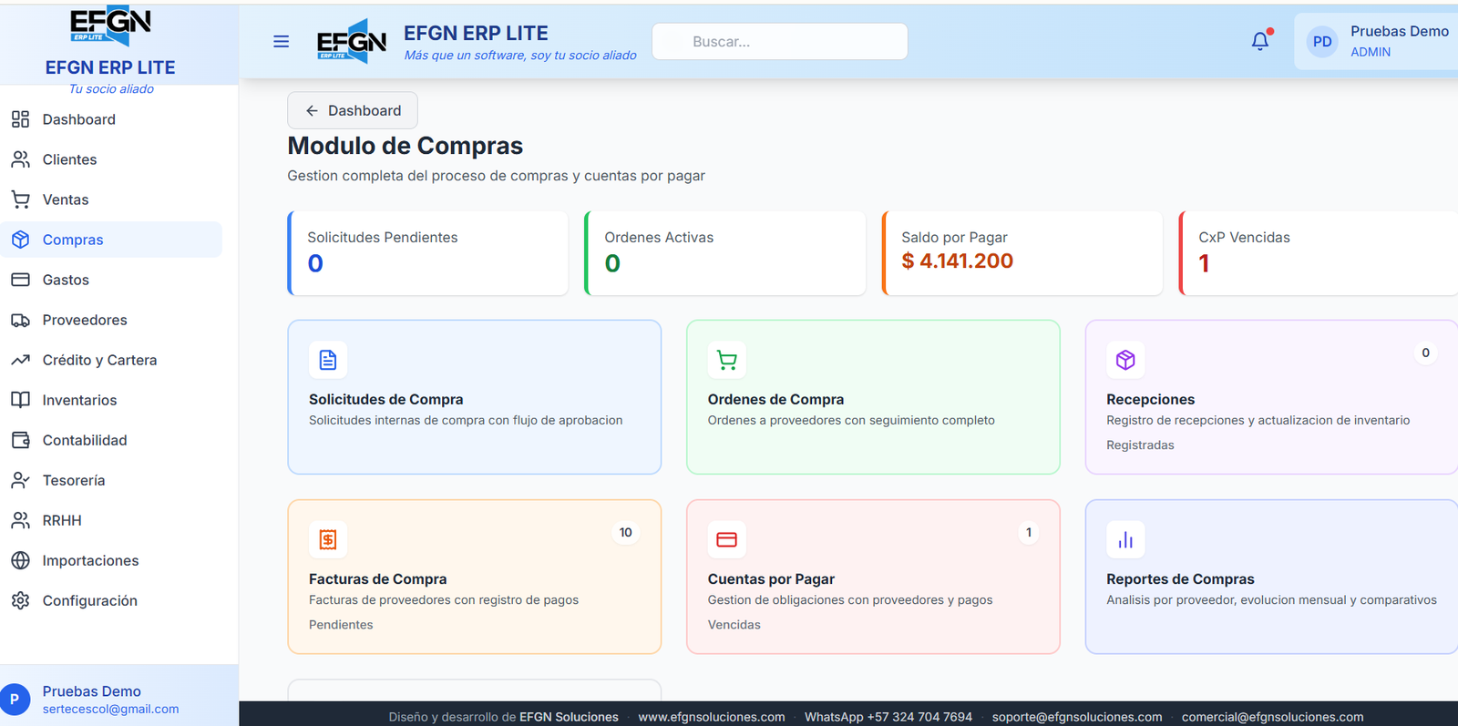Screen dimensions: 1458x726
Task: Open Reportes de Compras card
Action: point(1271,577)
